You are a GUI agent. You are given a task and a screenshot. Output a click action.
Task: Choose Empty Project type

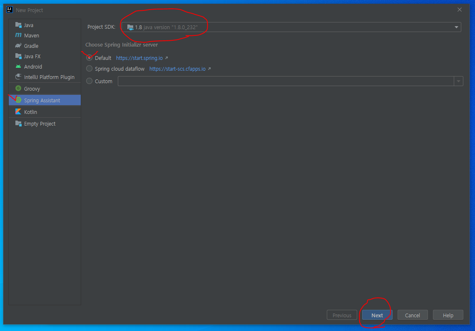[45, 124]
